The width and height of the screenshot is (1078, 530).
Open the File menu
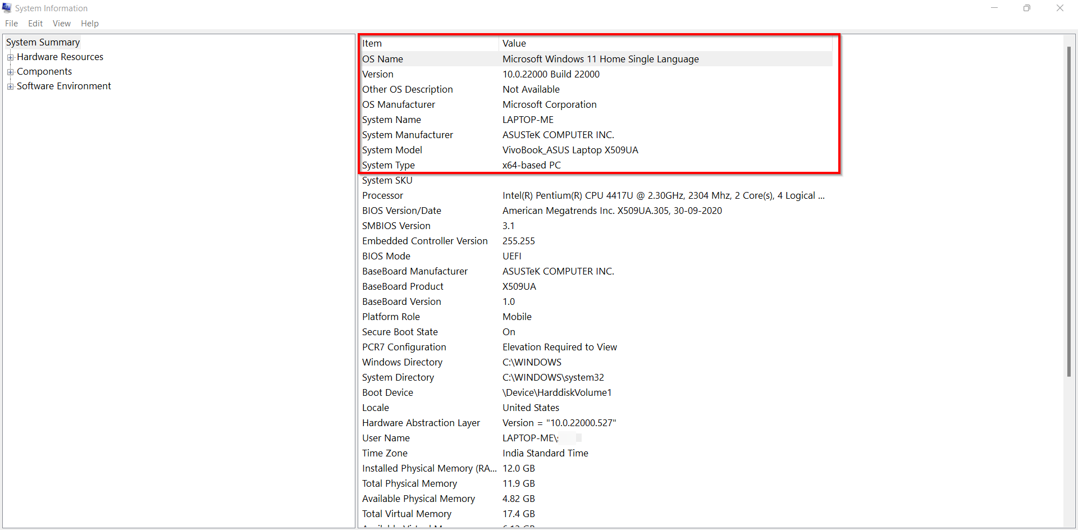(11, 24)
